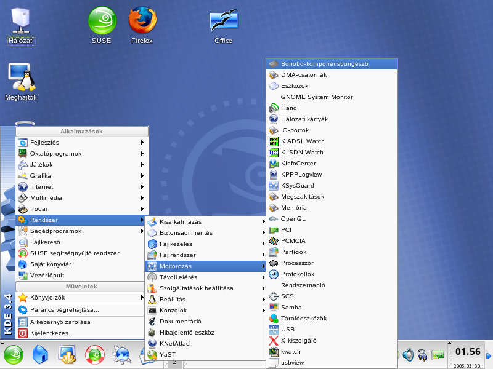This screenshot has height=369, width=493.
Task: Click the red X-kiszolgáló icon
Action: point(274,341)
